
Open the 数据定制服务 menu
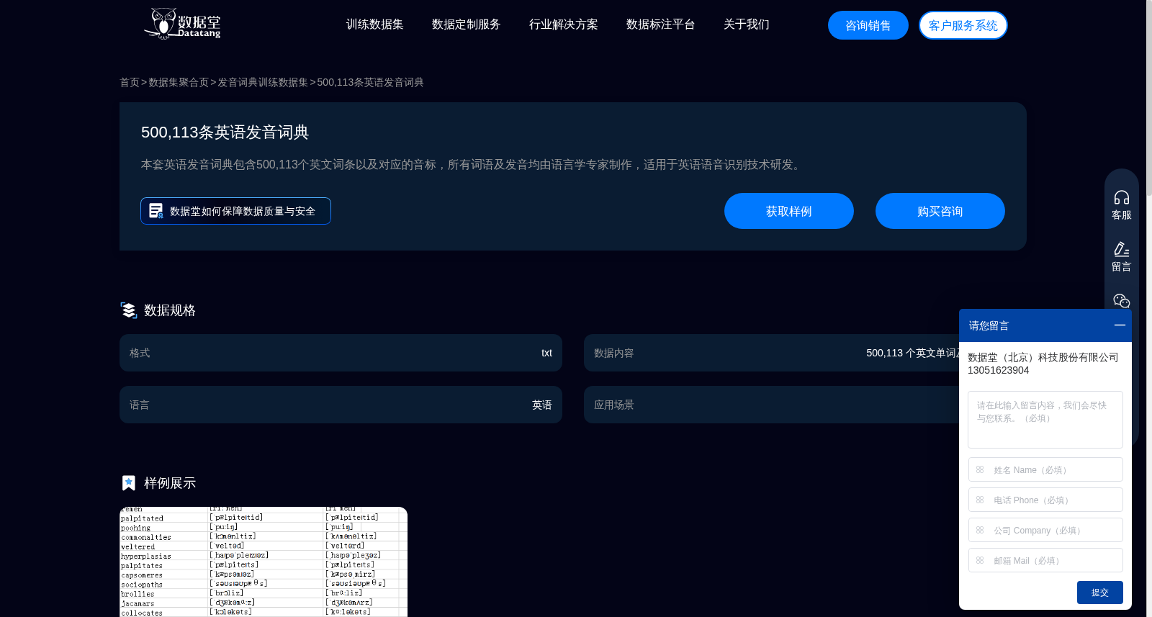(x=467, y=24)
